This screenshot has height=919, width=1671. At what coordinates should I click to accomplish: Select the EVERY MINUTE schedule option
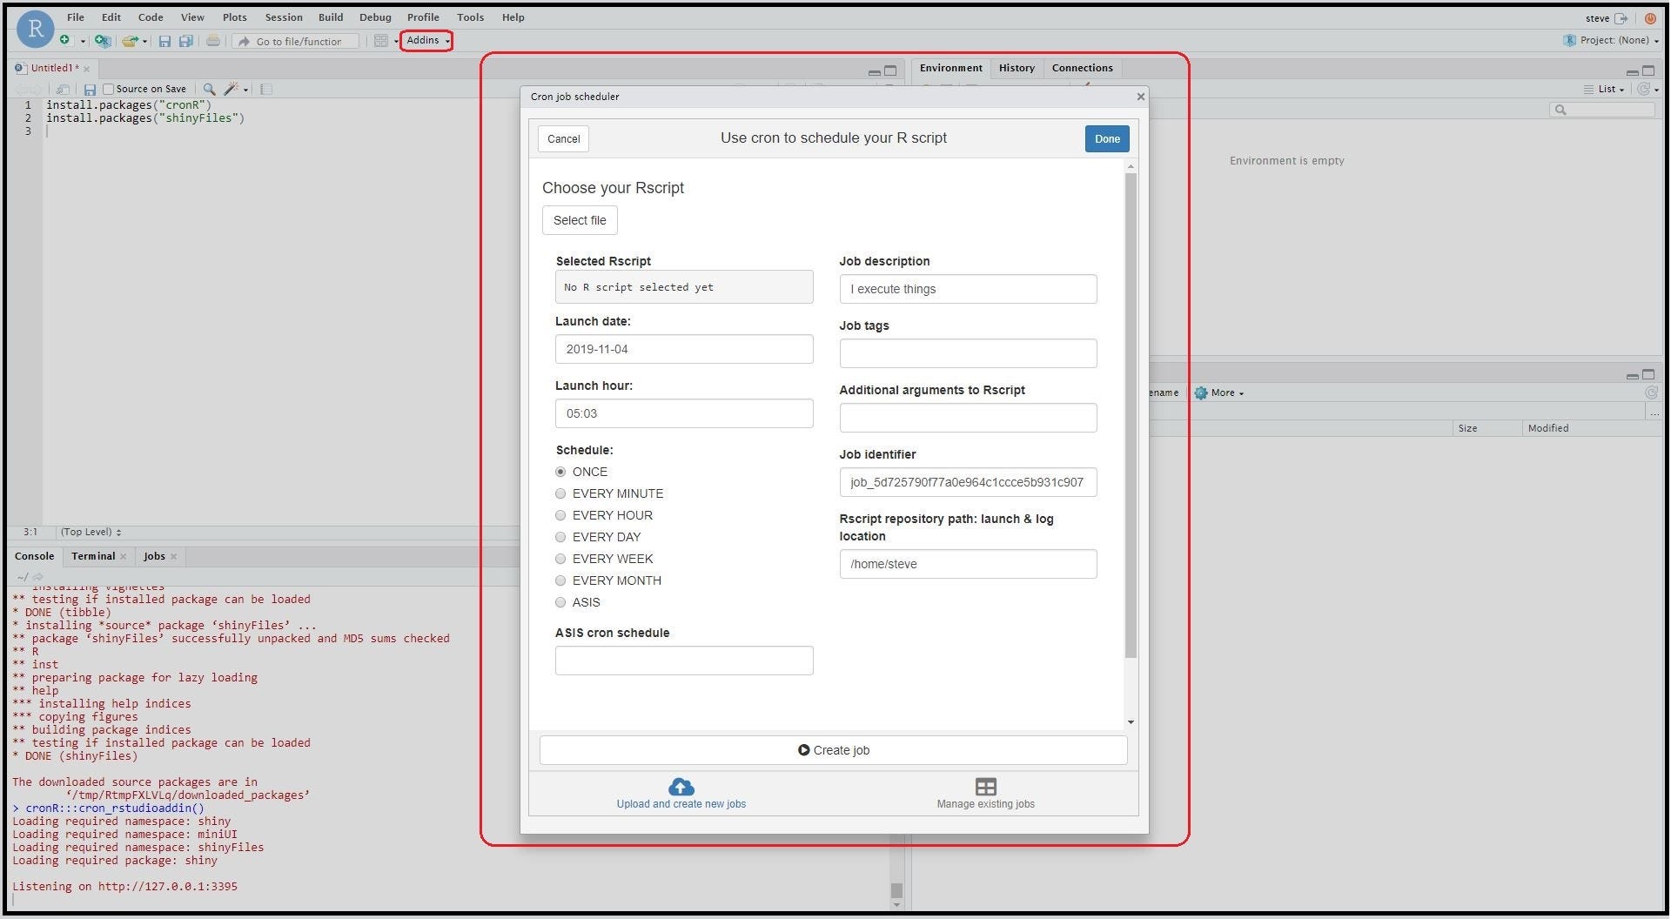(560, 493)
